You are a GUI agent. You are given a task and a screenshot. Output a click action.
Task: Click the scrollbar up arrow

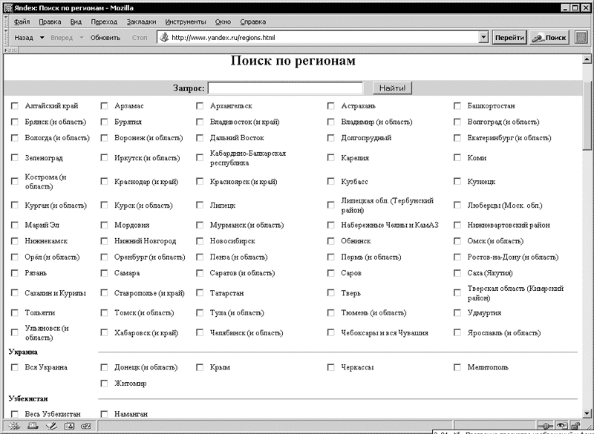click(587, 59)
